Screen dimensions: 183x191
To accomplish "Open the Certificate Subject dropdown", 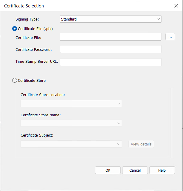I will 71,144.
